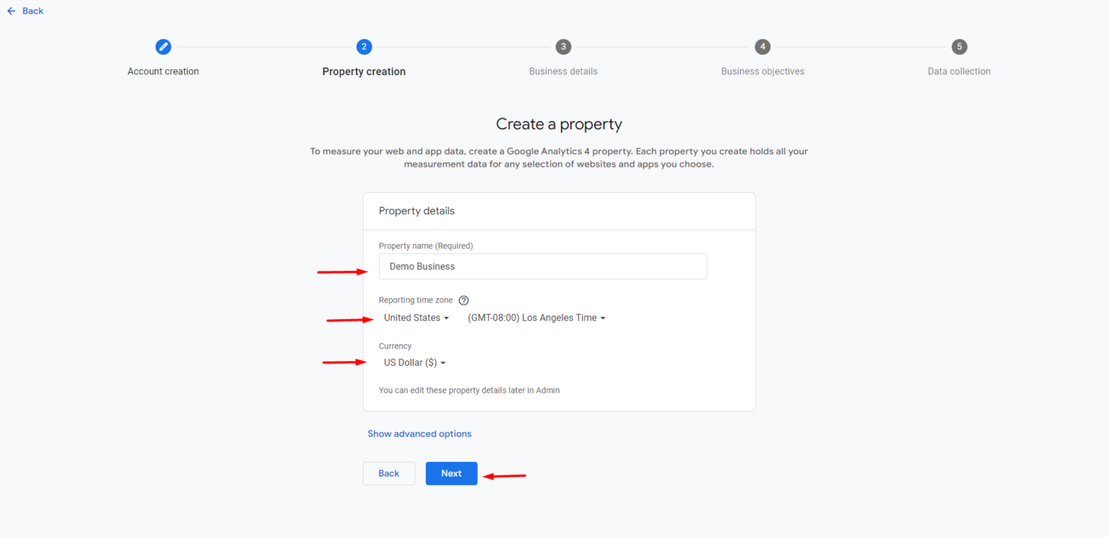Click the Data collection step label

959,71
